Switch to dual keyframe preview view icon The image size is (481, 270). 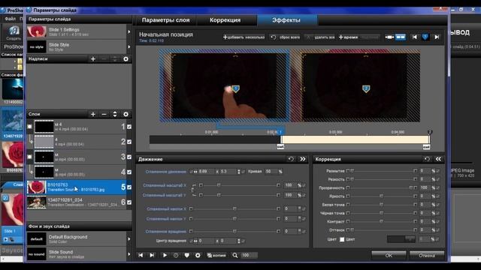click(x=401, y=37)
